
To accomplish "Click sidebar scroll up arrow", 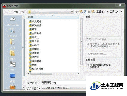I will [x=23, y=17].
